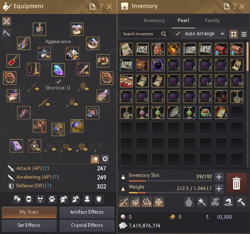Select the pickaxe life gear icon
This screenshot has height=234, width=250.
pos(6,33)
